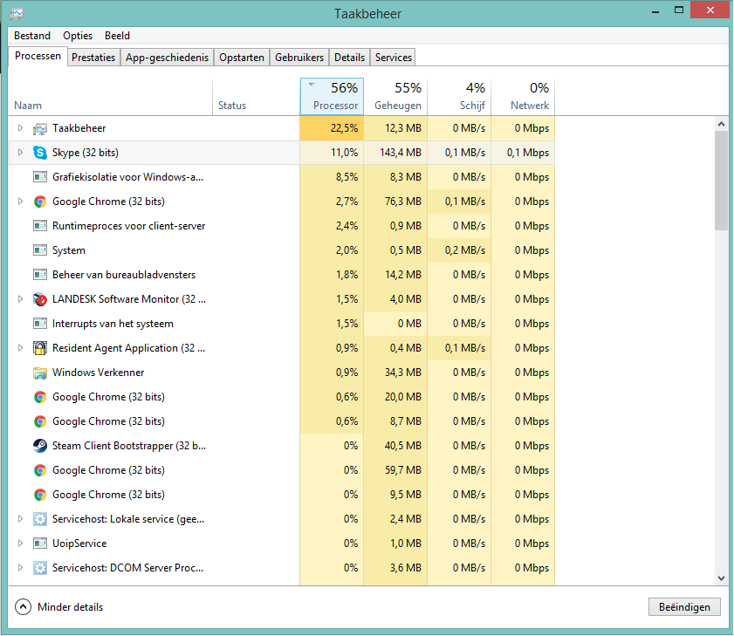
Task: Click the Steam Client Bootstrapper icon
Action: [x=40, y=446]
